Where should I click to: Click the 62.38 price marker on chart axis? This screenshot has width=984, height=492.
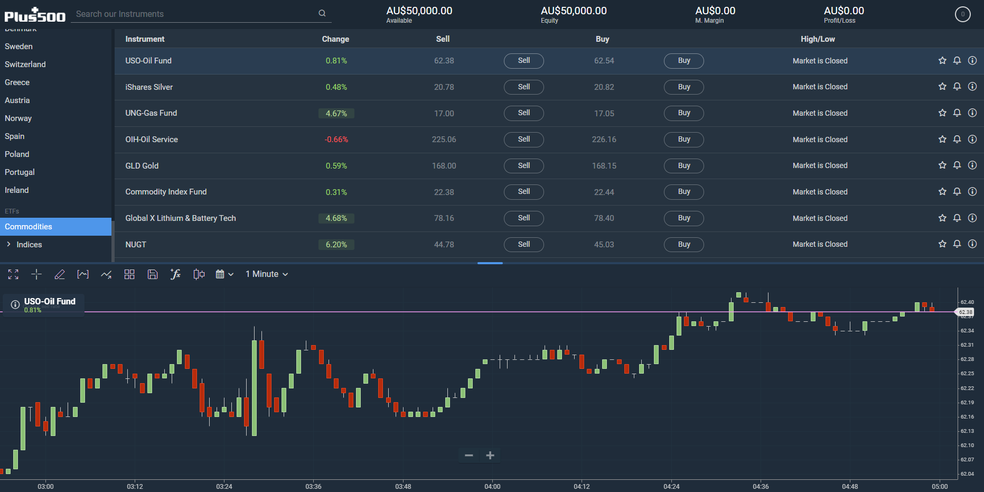[966, 312]
